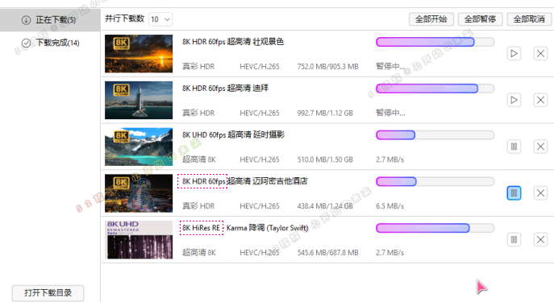The image size is (554, 302).
Task: Cancel the 迈阿密吉他酒店 download
Action: (540, 193)
